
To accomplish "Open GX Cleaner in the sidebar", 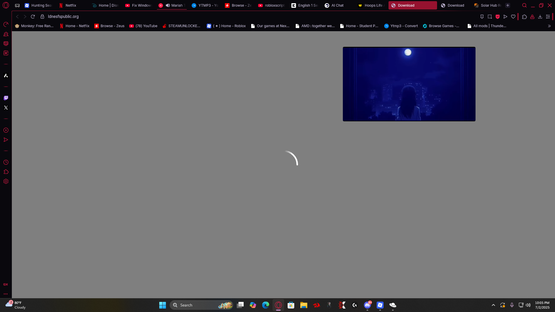I will 6,34.
